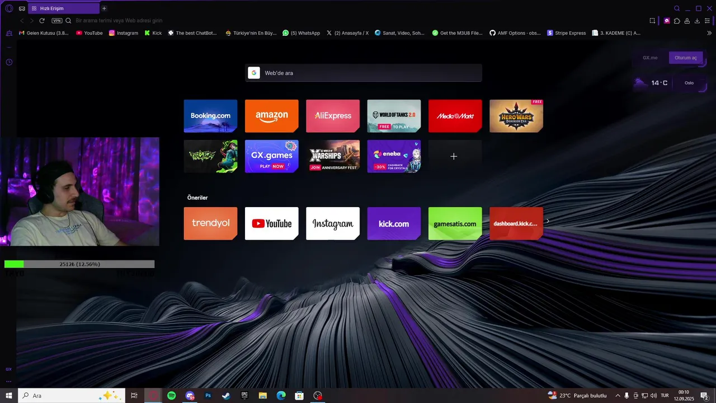Click the GX.me button
Image resolution: width=716 pixels, height=403 pixels.
tap(650, 58)
